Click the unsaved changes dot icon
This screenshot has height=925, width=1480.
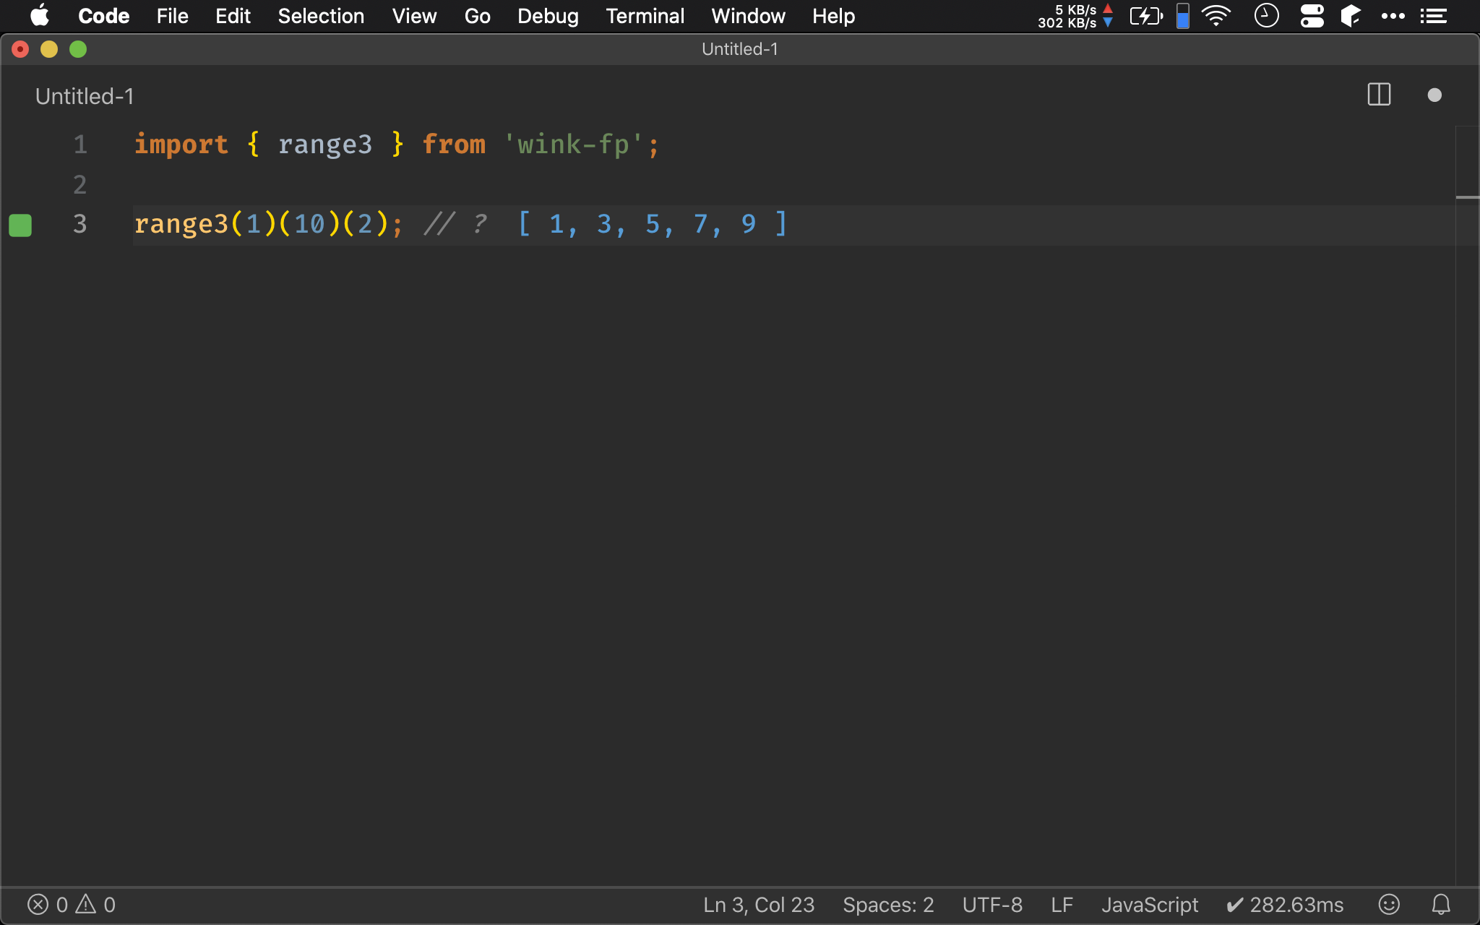[1434, 95]
